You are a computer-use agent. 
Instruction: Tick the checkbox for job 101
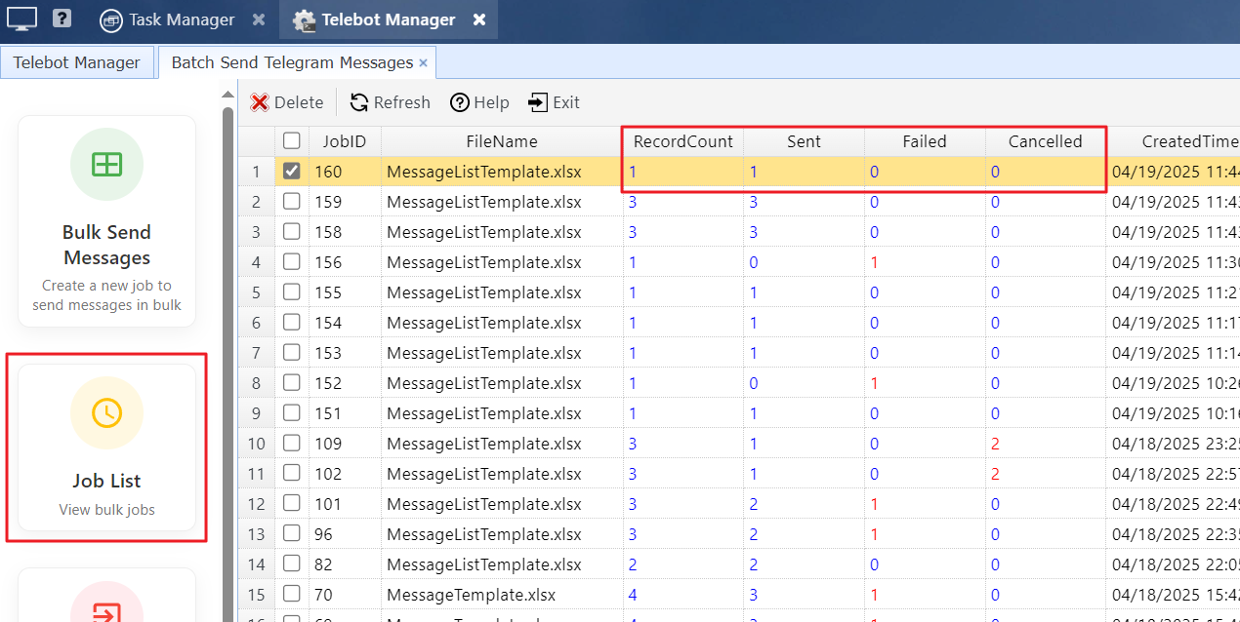291,504
